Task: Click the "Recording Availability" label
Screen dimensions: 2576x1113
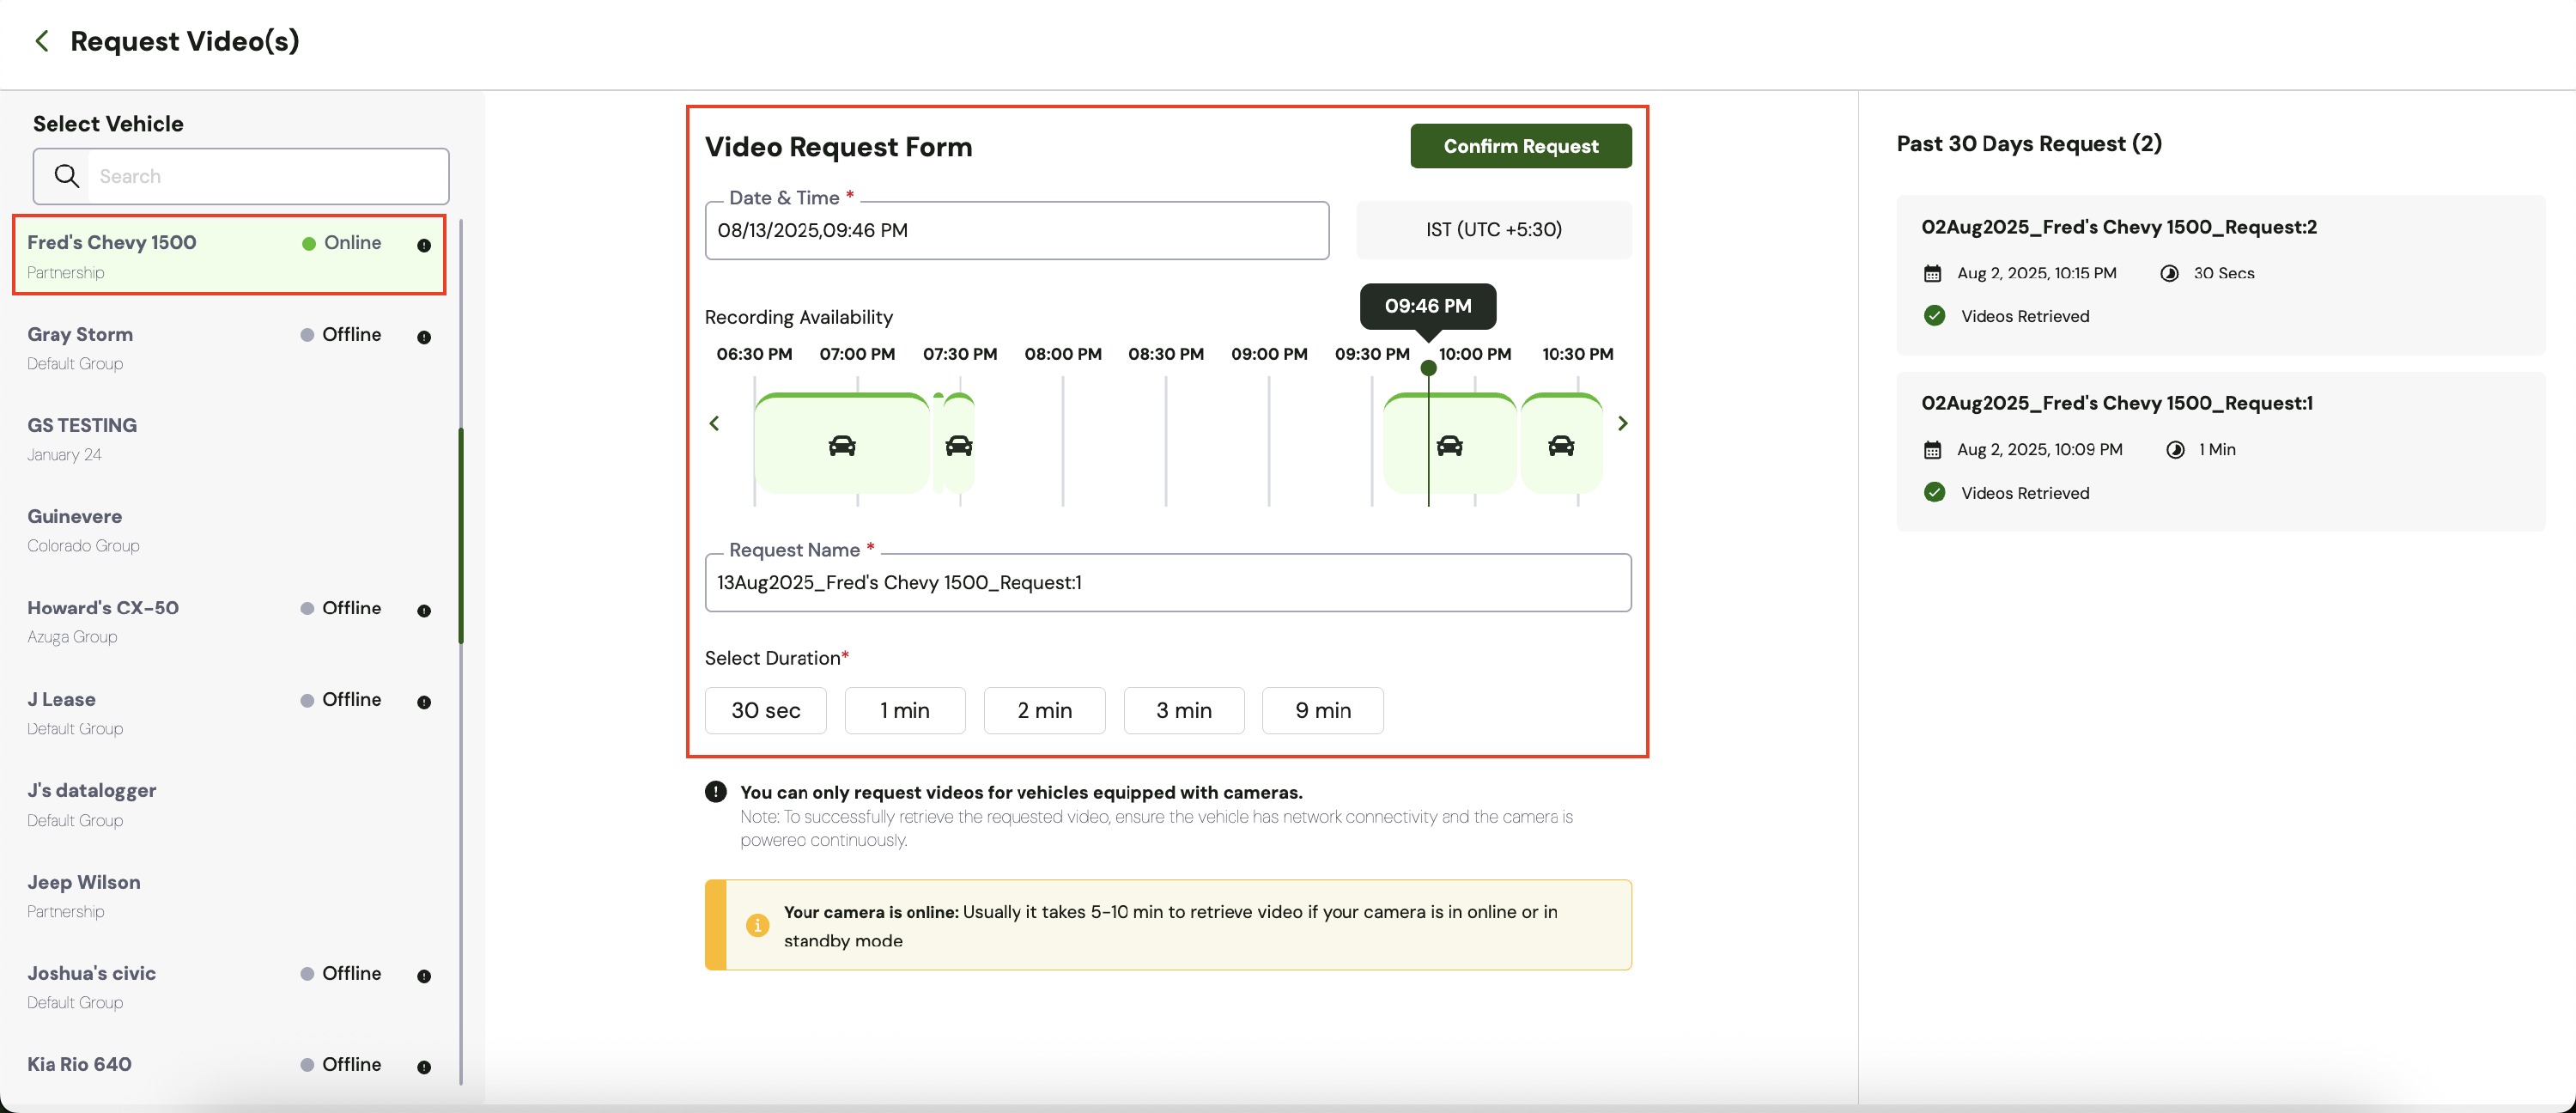Action: point(798,317)
